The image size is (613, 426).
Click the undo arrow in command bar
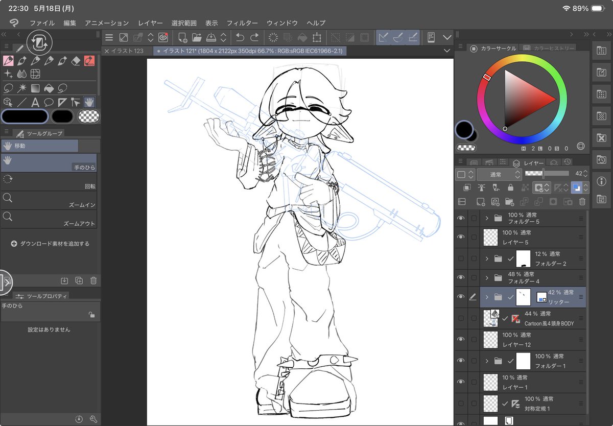click(240, 37)
